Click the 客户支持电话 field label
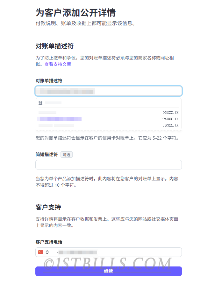 click(x=49, y=242)
